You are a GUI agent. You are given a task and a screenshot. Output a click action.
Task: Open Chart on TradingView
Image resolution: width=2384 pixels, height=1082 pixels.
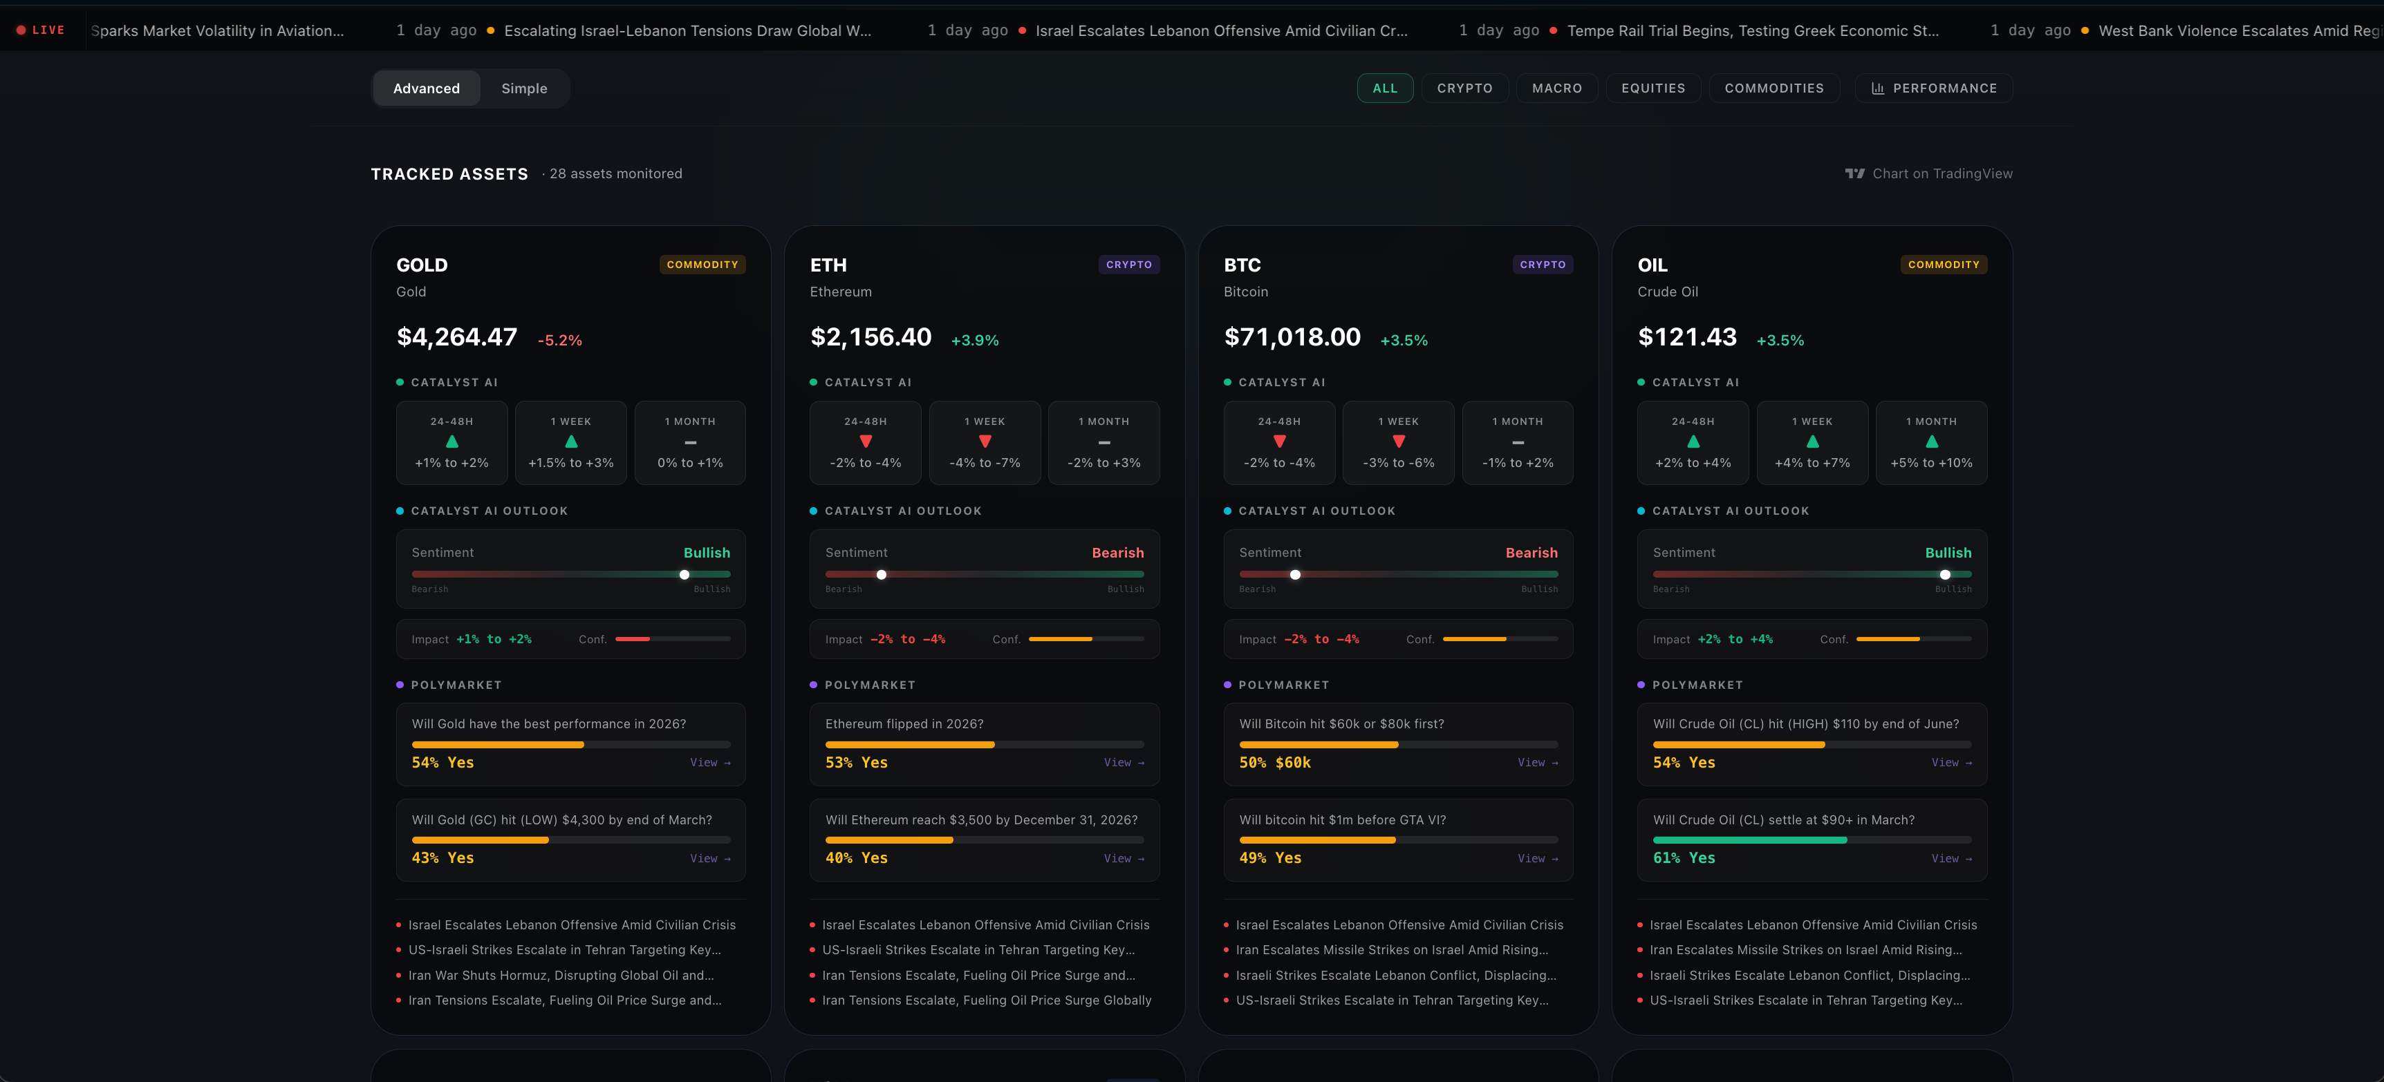coord(1941,173)
